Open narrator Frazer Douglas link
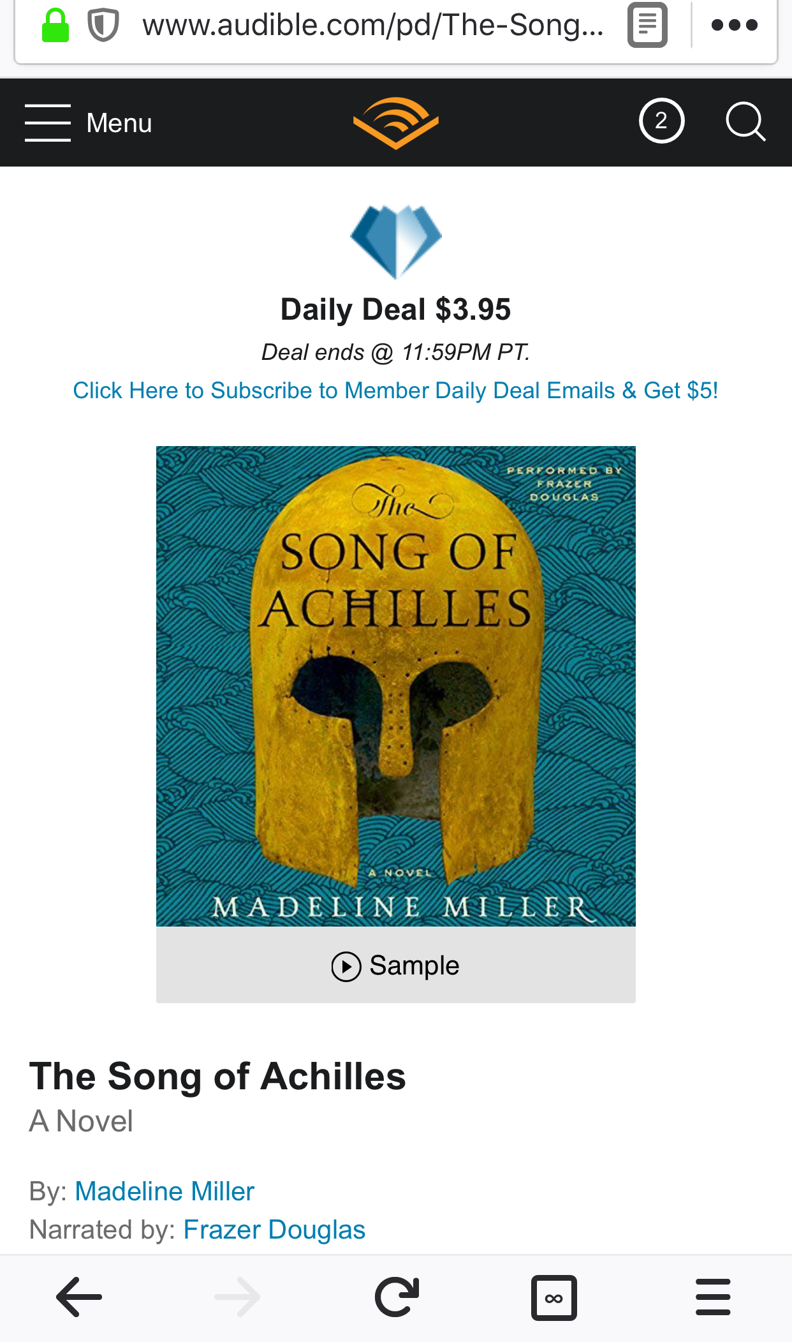Screen dimensions: 792x1342 pos(274,1230)
